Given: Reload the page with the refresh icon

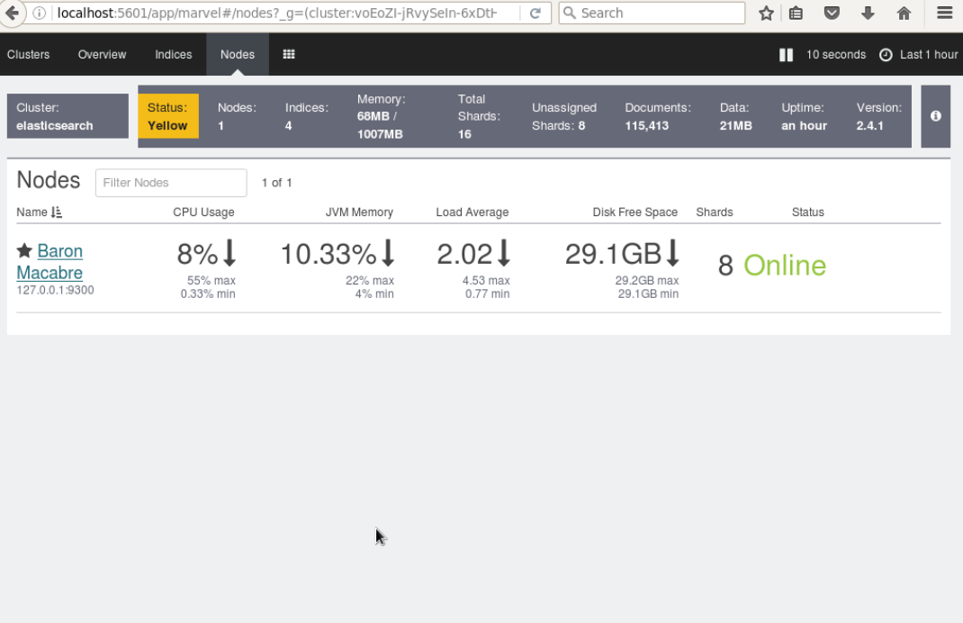Looking at the screenshot, I should pyautogui.click(x=535, y=13).
